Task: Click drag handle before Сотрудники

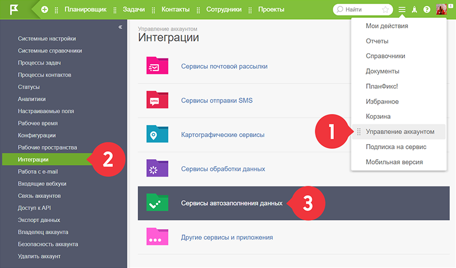Action: [x=198, y=10]
